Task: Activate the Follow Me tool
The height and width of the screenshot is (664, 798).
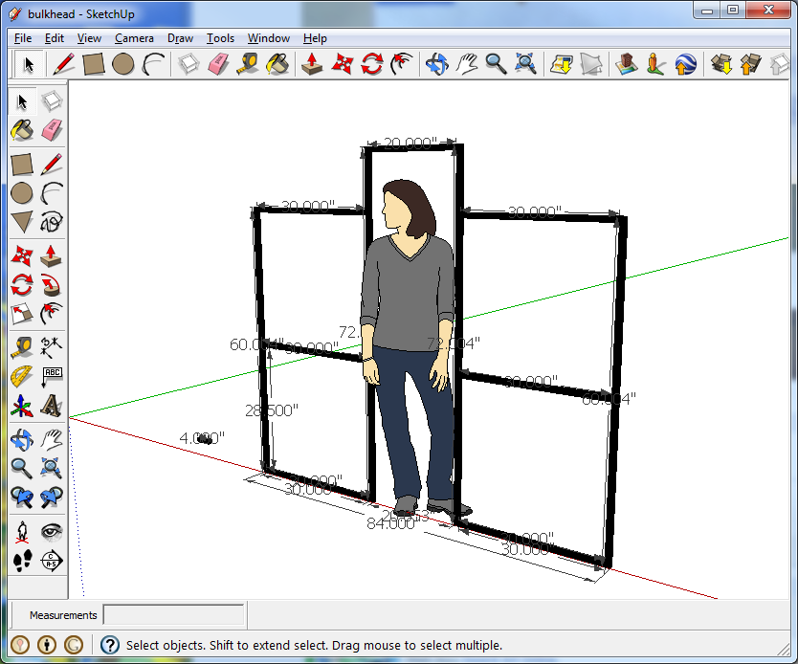Action: [52, 284]
